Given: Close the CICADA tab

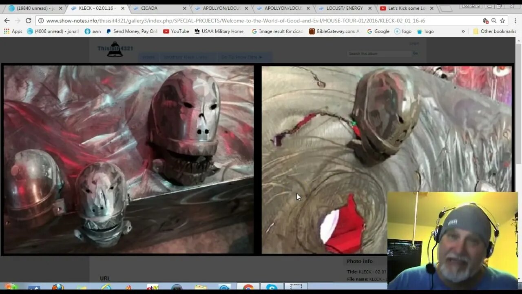Looking at the screenshot, I should click(184, 8).
